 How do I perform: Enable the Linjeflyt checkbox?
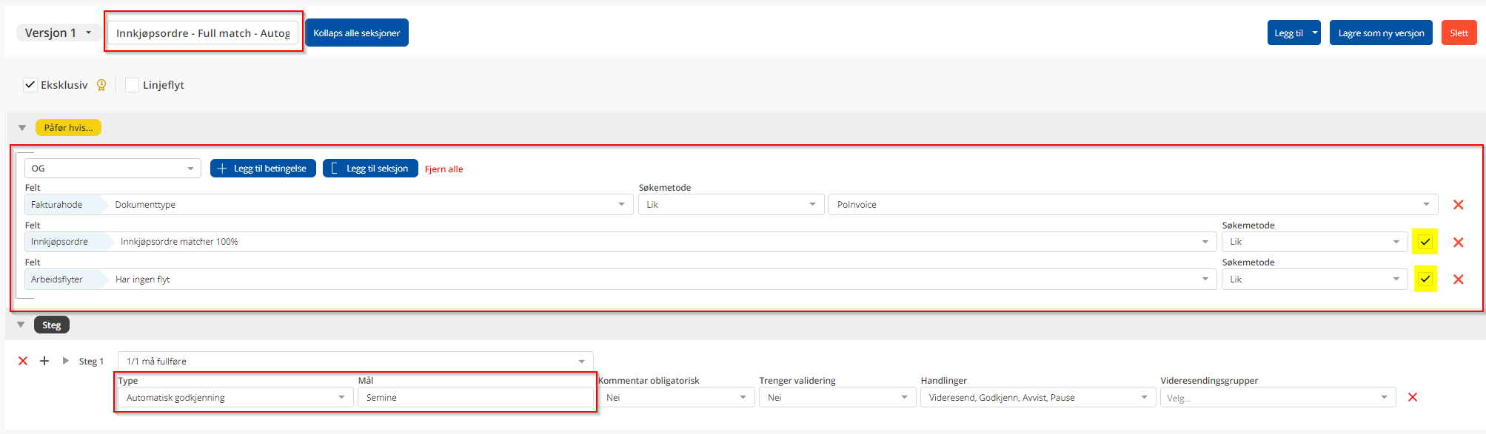[x=133, y=85]
